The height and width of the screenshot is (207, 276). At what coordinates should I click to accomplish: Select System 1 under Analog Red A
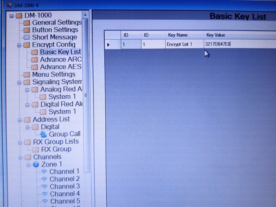[x=62, y=97]
